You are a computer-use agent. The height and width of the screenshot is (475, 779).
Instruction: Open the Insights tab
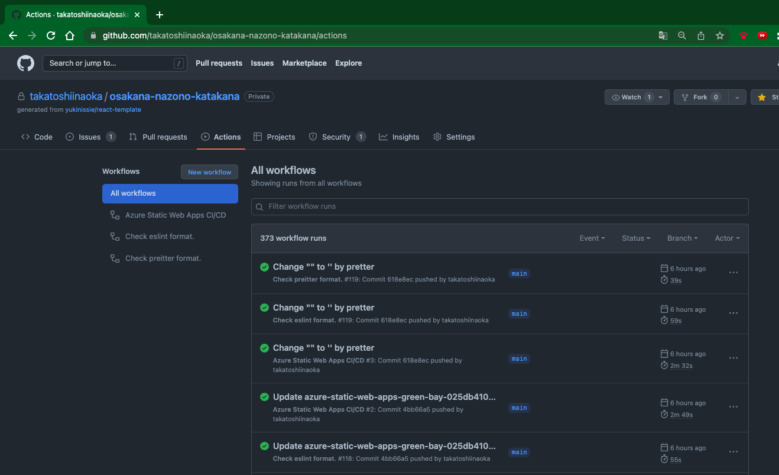(x=399, y=137)
